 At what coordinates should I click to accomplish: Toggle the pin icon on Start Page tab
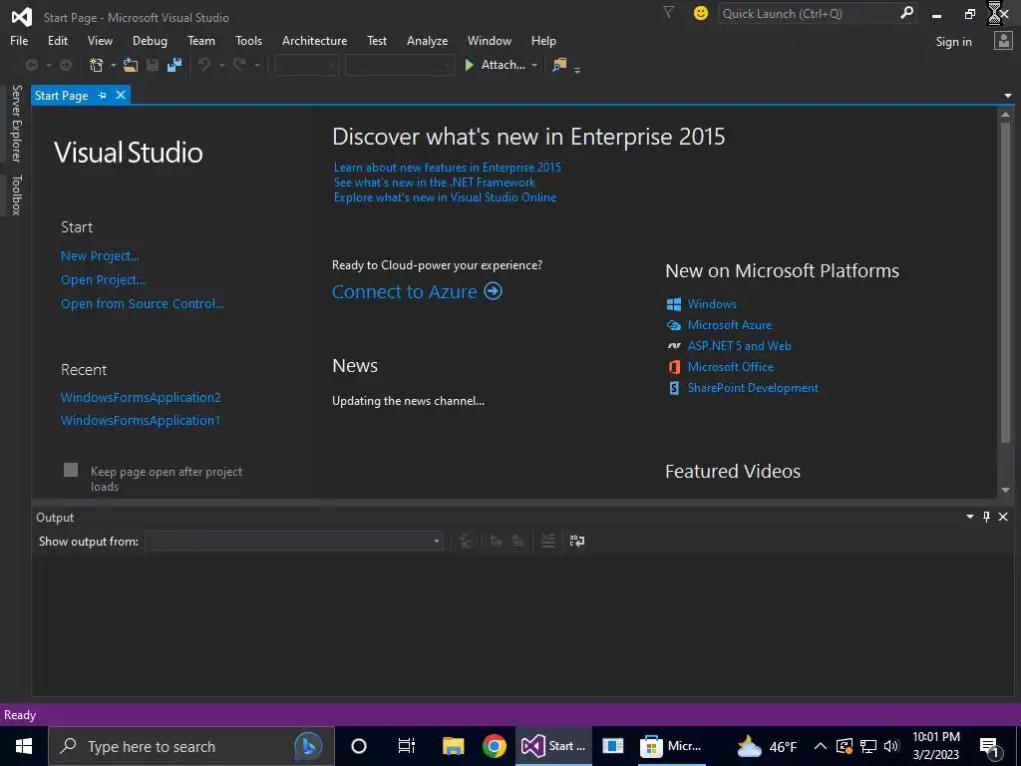tap(103, 95)
